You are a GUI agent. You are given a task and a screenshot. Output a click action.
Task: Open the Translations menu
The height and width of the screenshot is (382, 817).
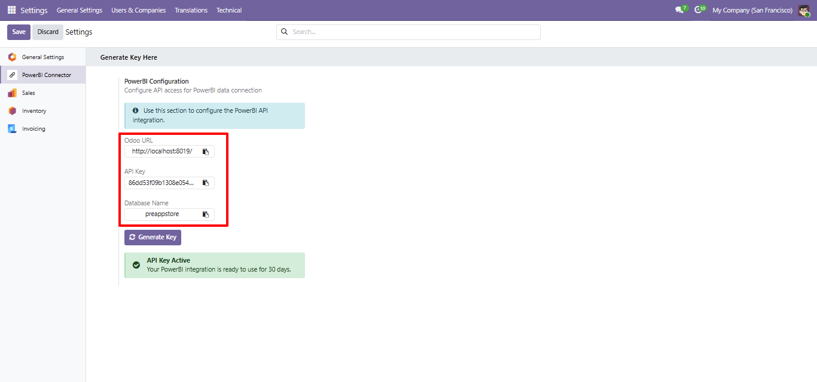191,10
